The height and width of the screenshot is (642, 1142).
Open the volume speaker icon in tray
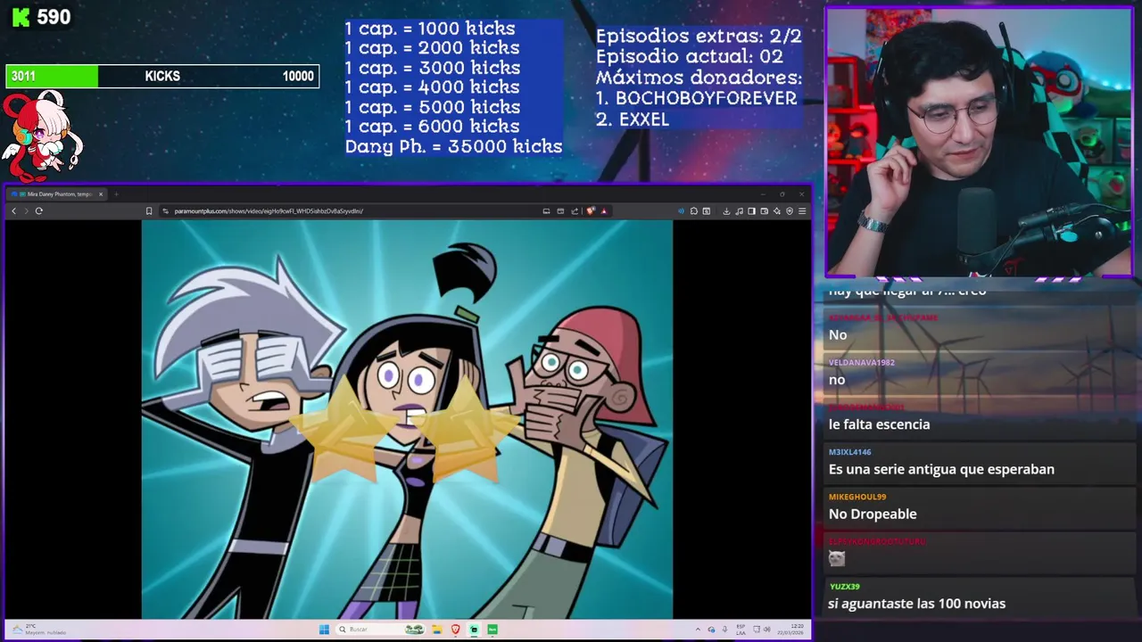(767, 630)
